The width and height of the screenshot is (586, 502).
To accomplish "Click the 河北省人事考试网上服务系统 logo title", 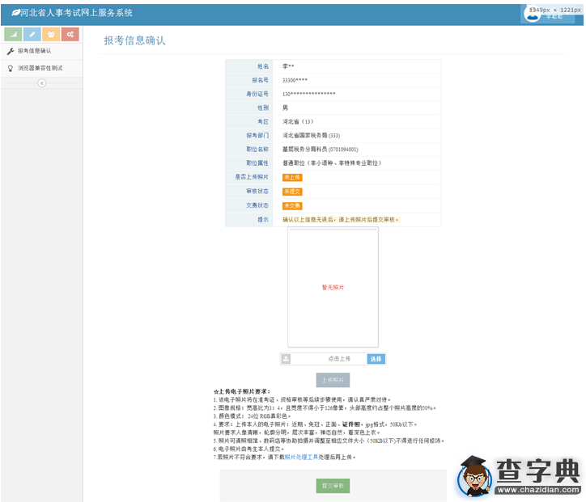I will coord(73,13).
